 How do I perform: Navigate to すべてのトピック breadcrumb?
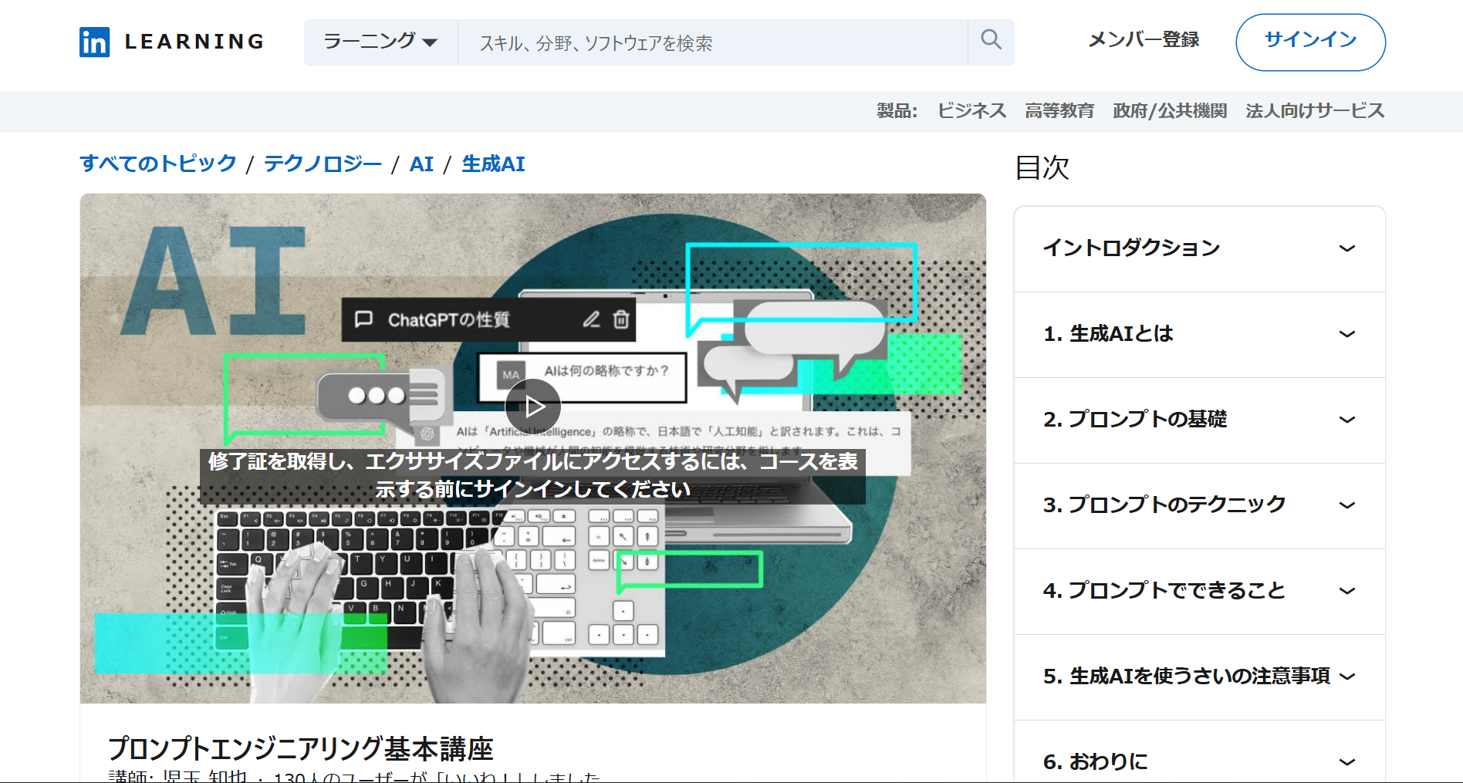click(x=157, y=164)
